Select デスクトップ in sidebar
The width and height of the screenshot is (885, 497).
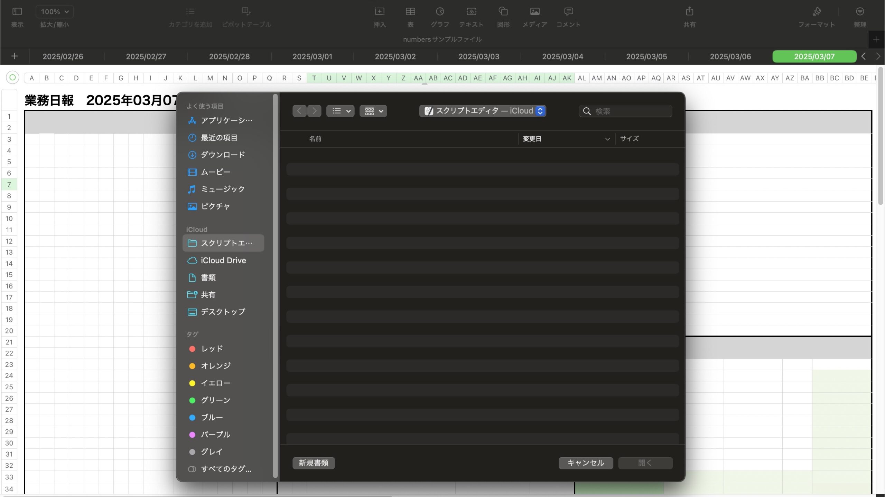click(223, 312)
